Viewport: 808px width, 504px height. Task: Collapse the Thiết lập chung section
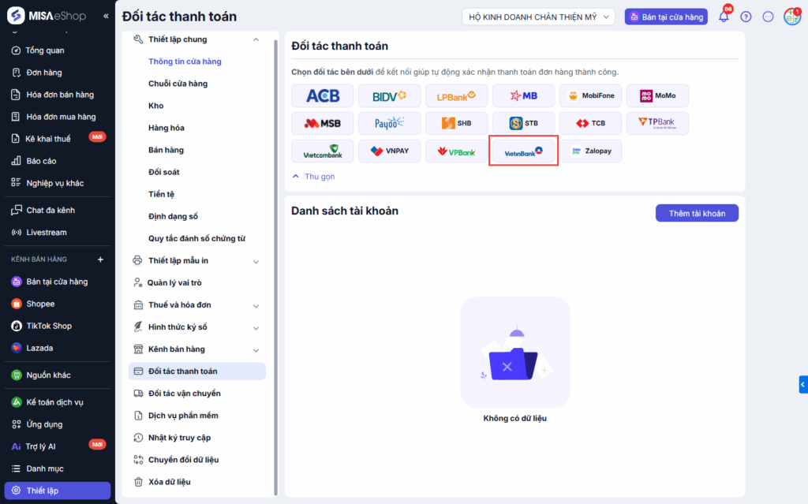pos(256,39)
